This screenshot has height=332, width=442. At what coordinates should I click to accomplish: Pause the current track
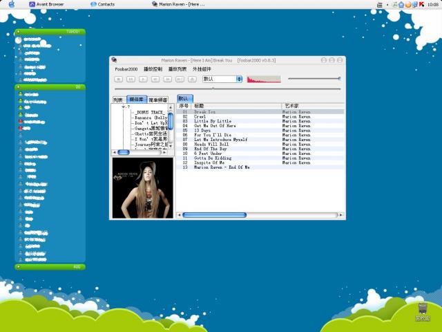point(131,80)
